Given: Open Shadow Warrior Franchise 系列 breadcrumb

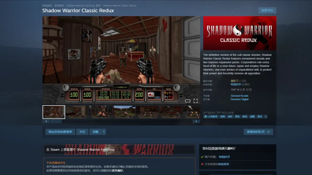Looking at the screenshot, I should tap(83, 5).
